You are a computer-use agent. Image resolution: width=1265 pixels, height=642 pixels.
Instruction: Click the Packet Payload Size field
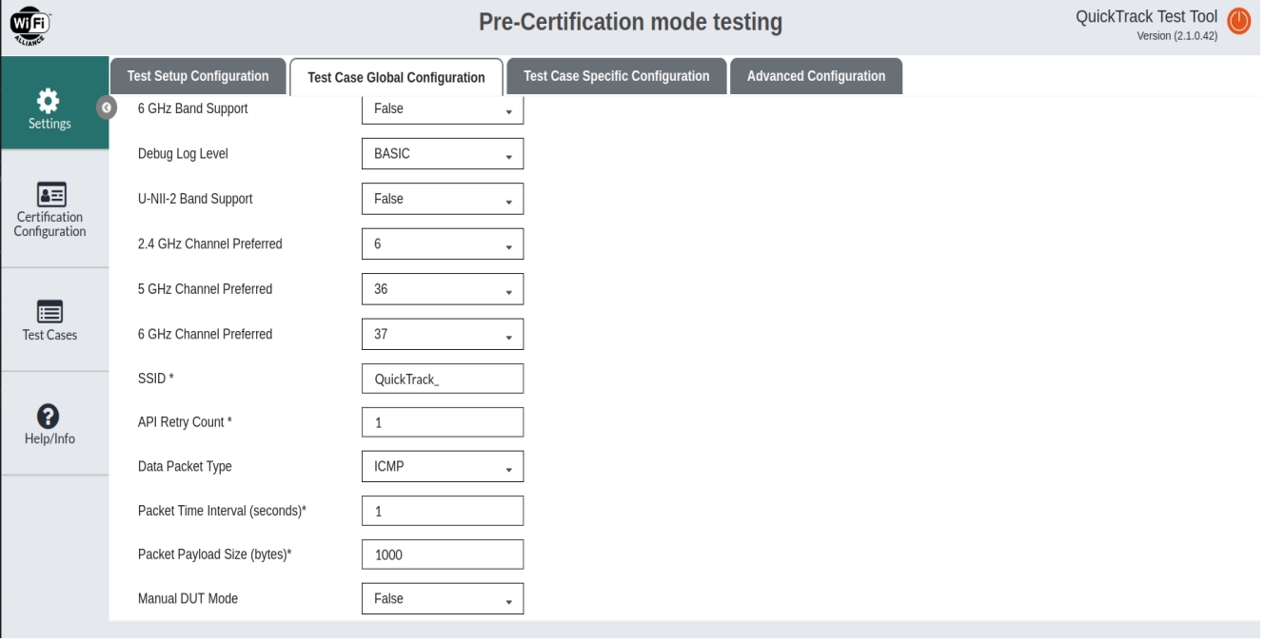pyautogui.click(x=443, y=554)
